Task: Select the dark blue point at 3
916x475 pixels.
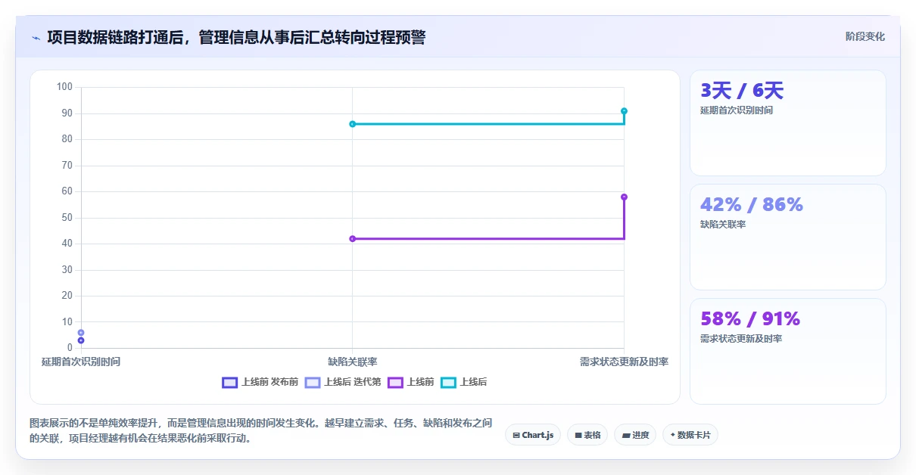Action: point(81,340)
